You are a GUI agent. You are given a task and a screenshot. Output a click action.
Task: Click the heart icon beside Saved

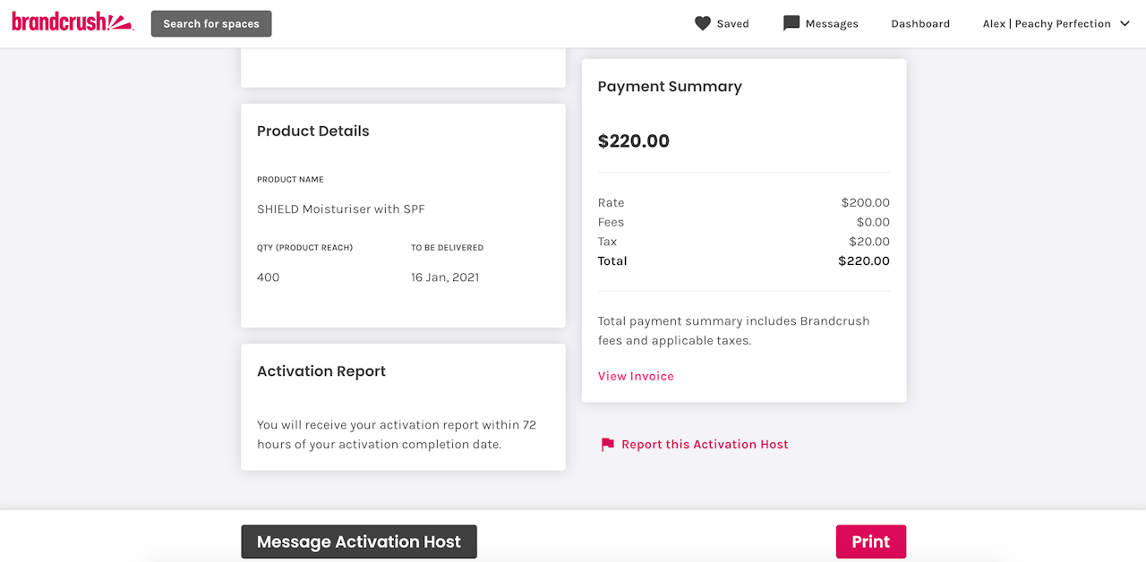(703, 23)
